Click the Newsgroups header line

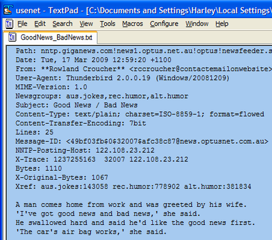pos(102,96)
